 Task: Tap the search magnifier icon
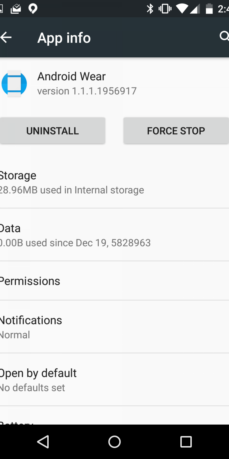click(x=224, y=36)
